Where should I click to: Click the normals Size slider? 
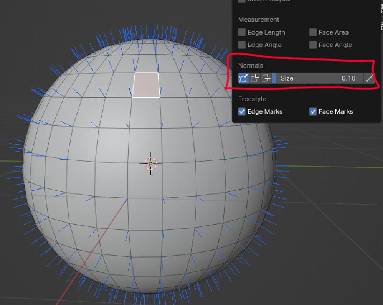coord(317,78)
